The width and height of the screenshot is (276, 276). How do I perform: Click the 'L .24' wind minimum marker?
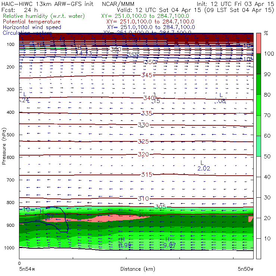25,97
